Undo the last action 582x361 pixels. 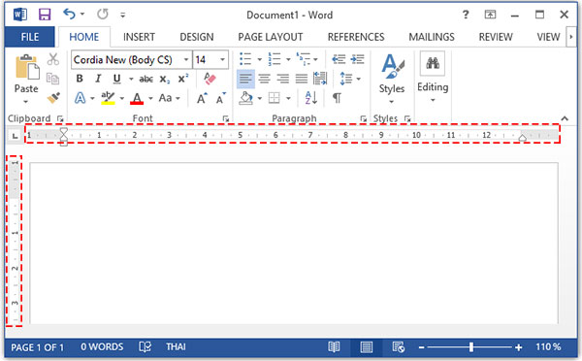click(70, 15)
